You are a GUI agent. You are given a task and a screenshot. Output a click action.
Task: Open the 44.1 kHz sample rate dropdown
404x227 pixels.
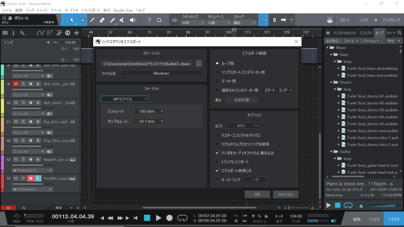pyautogui.click(x=149, y=121)
